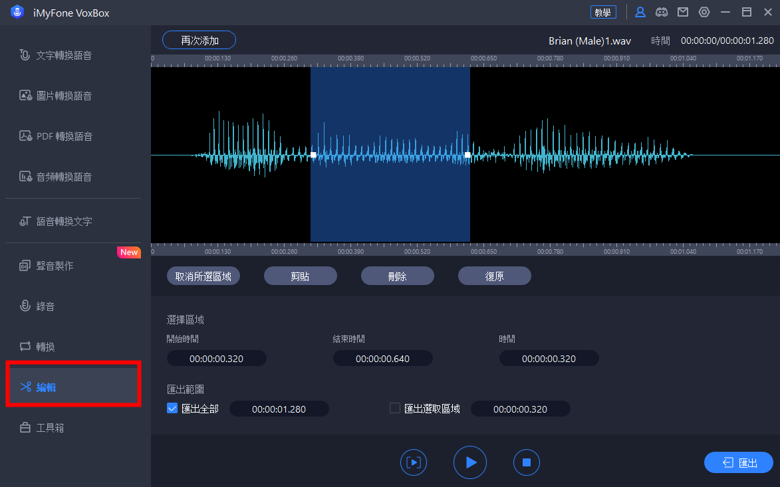Switch to the 錄音 section
Viewport: 780px width, 487px height.
(45, 306)
